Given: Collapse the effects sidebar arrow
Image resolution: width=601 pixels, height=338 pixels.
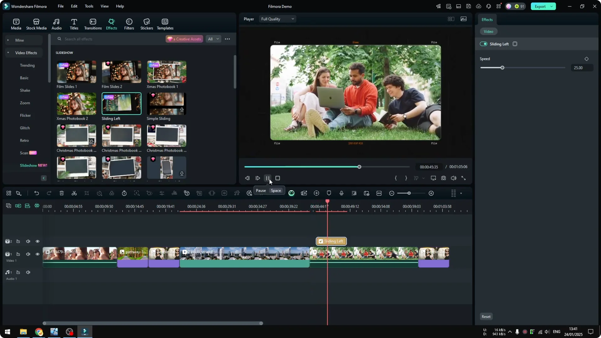Looking at the screenshot, I should 44,178.
